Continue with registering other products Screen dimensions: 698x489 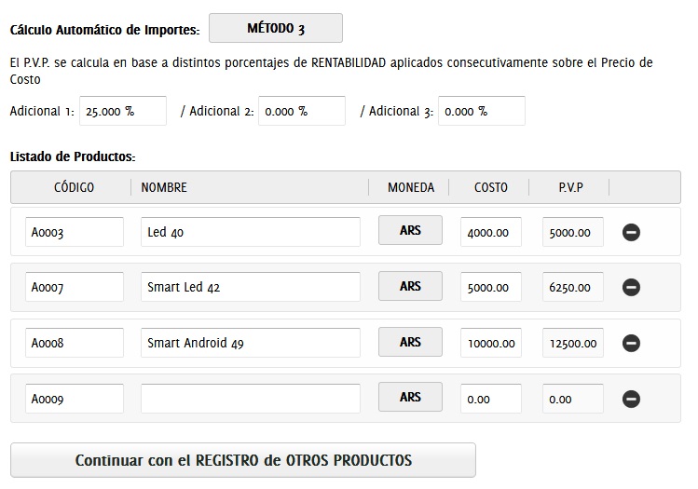coord(243,460)
